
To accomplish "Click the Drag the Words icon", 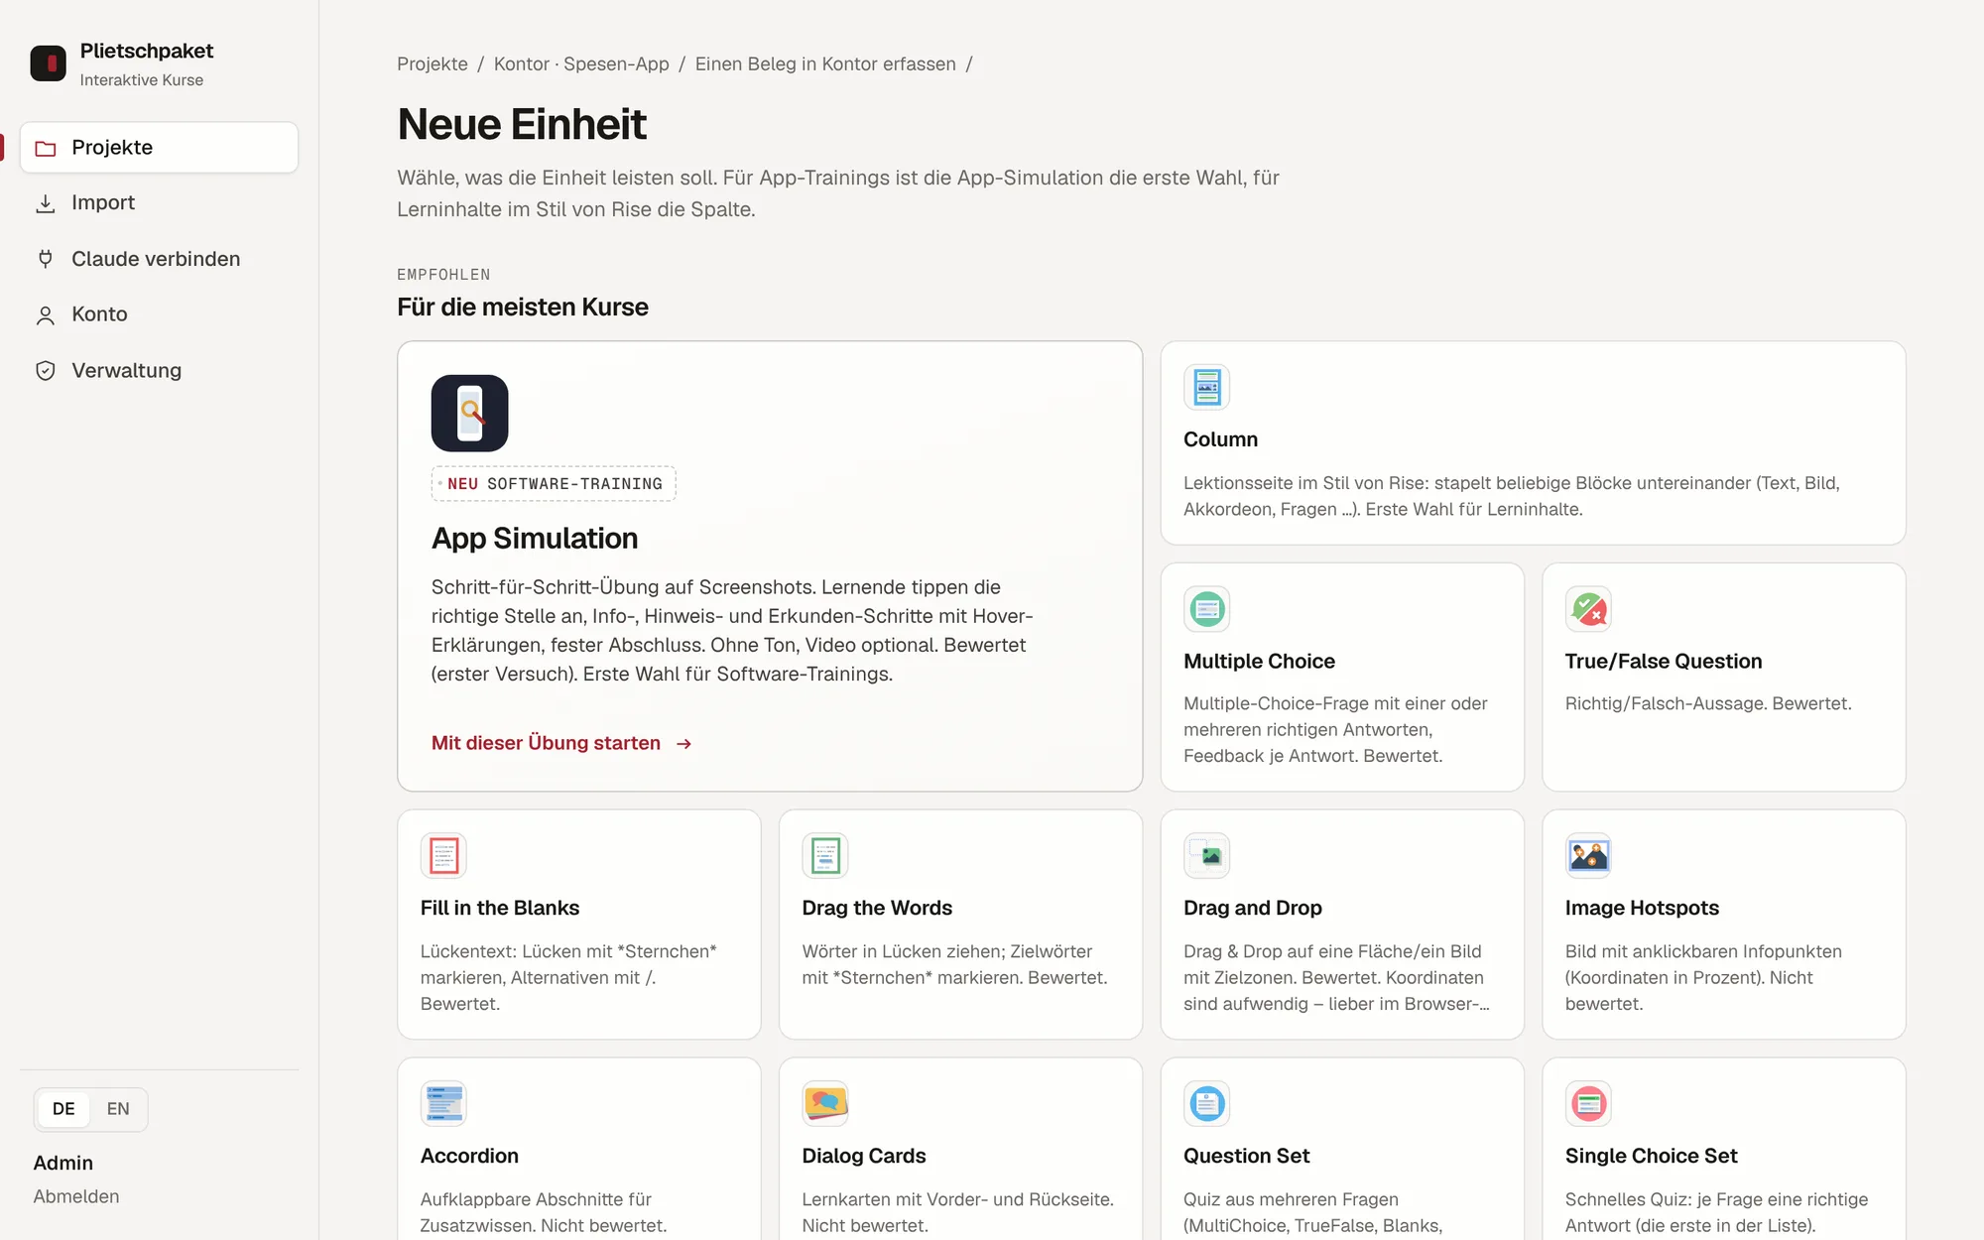I will [825, 855].
